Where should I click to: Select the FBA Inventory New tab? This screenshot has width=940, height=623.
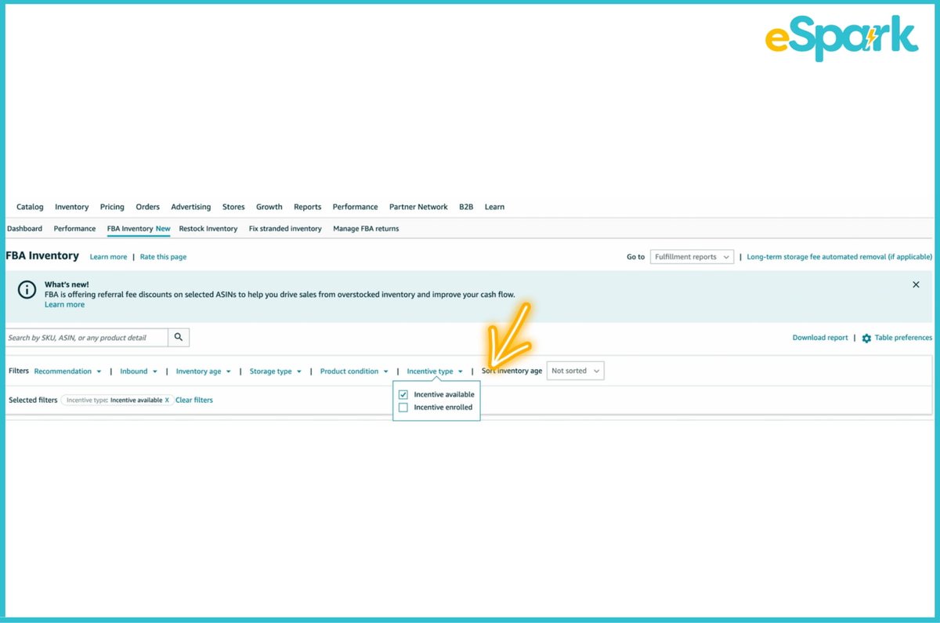click(139, 229)
